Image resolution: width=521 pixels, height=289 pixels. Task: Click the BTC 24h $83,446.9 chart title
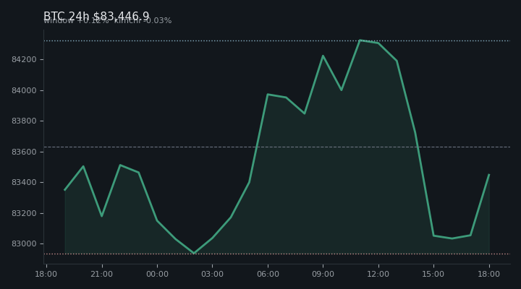pos(96,16)
